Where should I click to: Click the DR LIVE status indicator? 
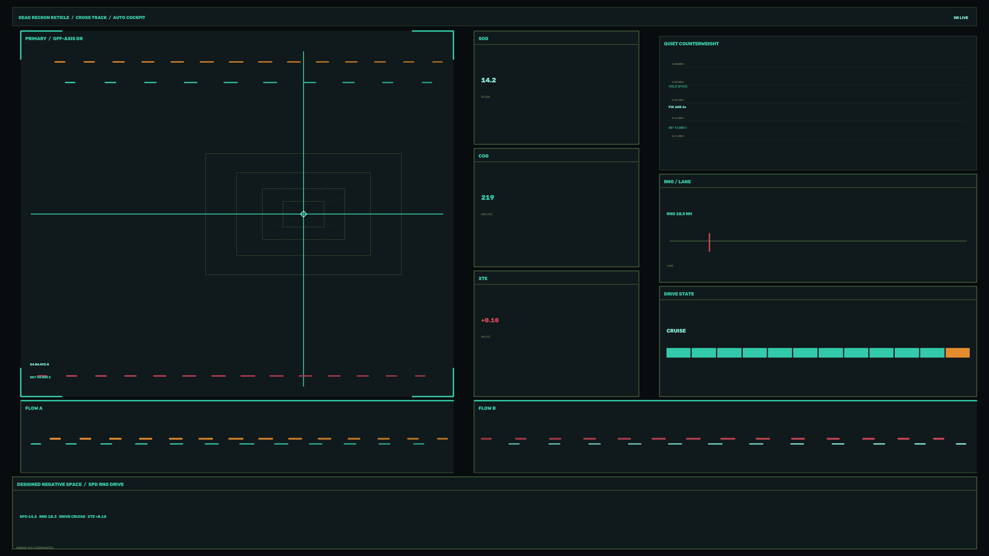(x=961, y=18)
